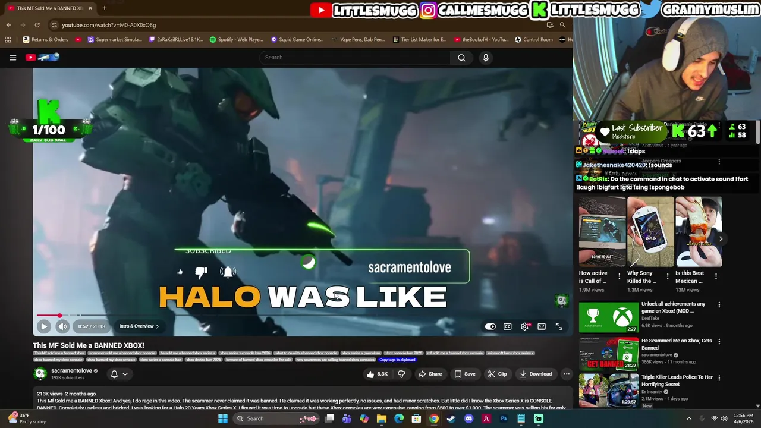Open options for the Triple Killer Leads Police video
Viewport: 761px width, 428px height.
click(719, 378)
